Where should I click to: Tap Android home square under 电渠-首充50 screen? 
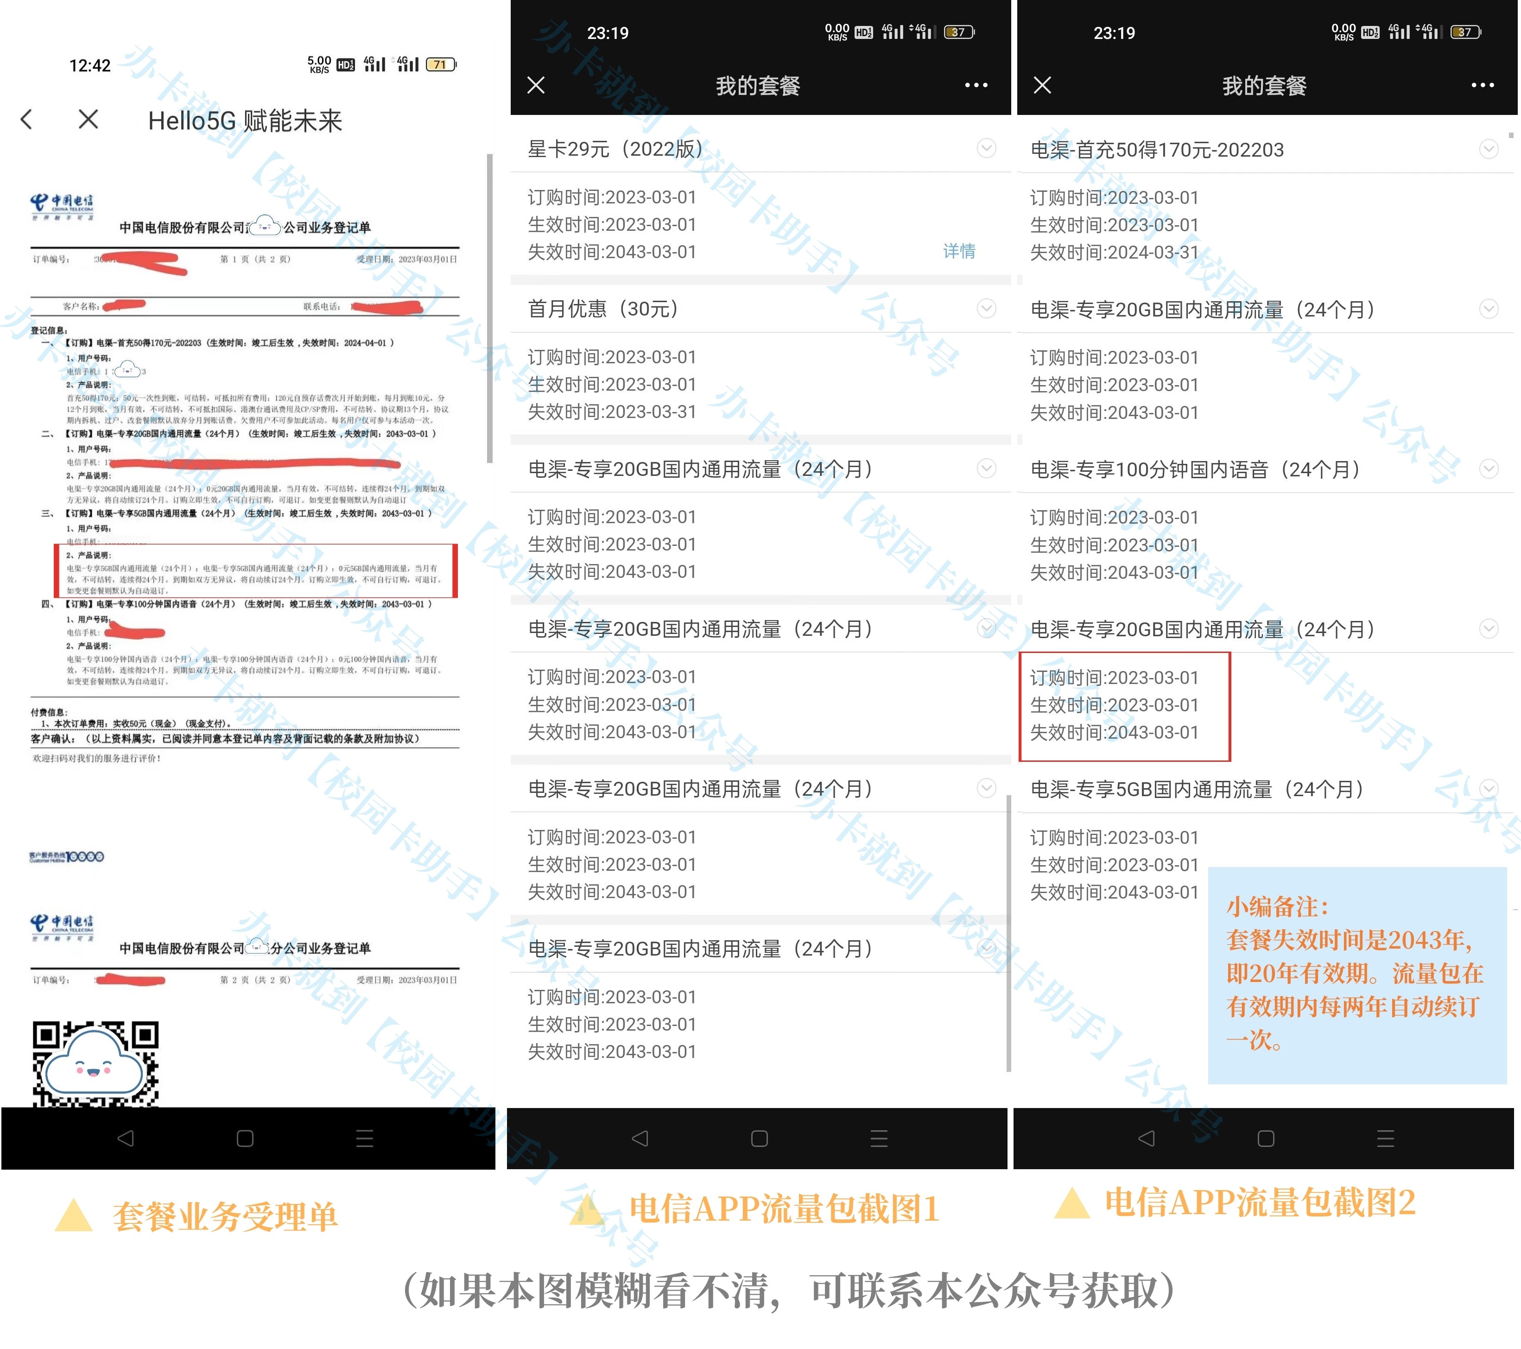1266,1139
